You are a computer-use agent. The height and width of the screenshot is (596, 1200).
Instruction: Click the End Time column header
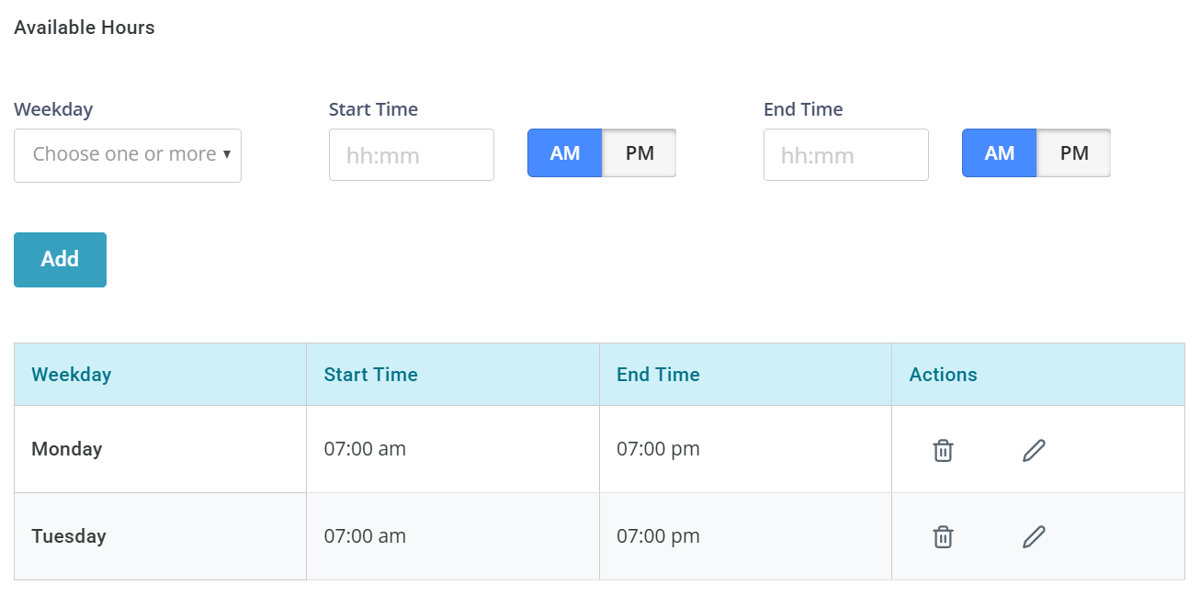(658, 375)
